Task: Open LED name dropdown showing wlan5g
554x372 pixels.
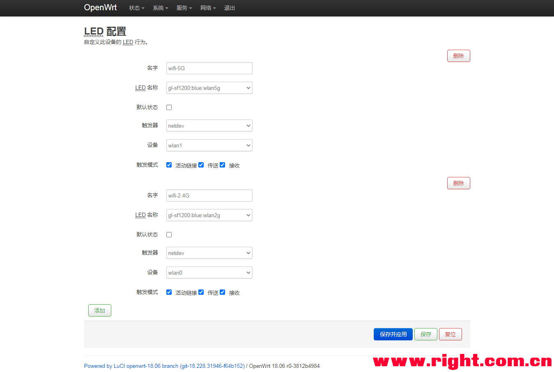Action: 209,88
